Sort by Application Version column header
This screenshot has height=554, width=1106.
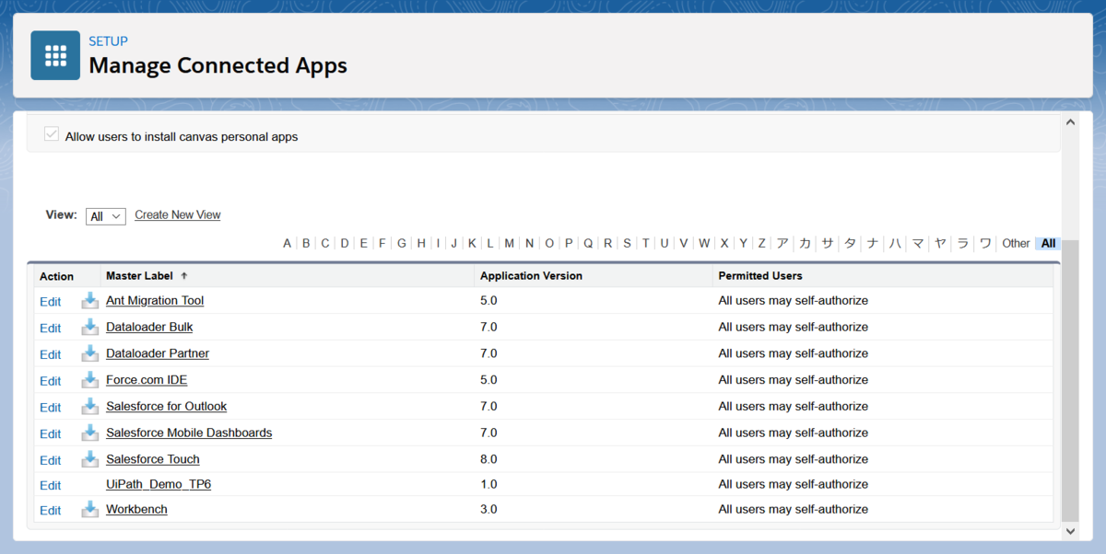coord(531,275)
